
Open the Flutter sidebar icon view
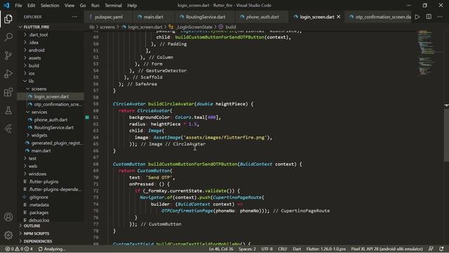8,129
